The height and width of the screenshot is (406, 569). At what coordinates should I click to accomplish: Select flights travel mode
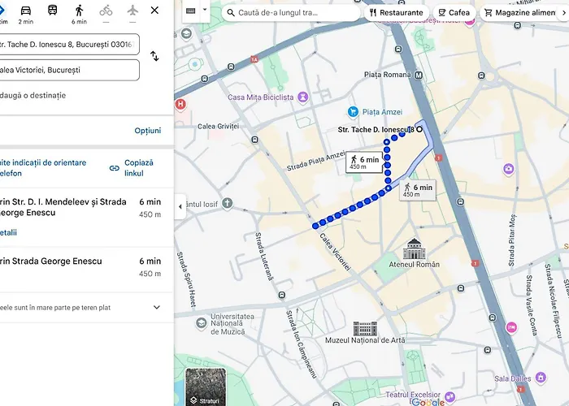click(x=132, y=11)
